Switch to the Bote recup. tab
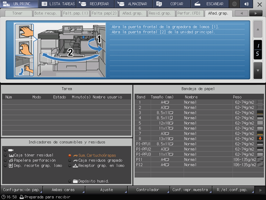The height and width of the screenshot is (200, 266). (x=47, y=13)
